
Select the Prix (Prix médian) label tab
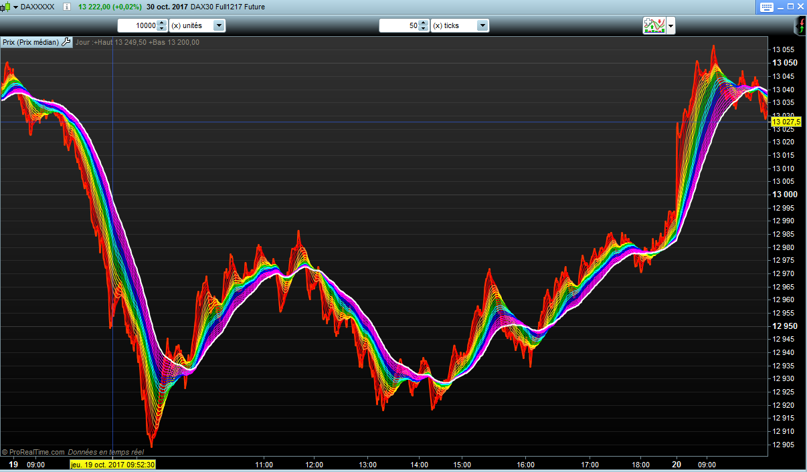(x=31, y=42)
